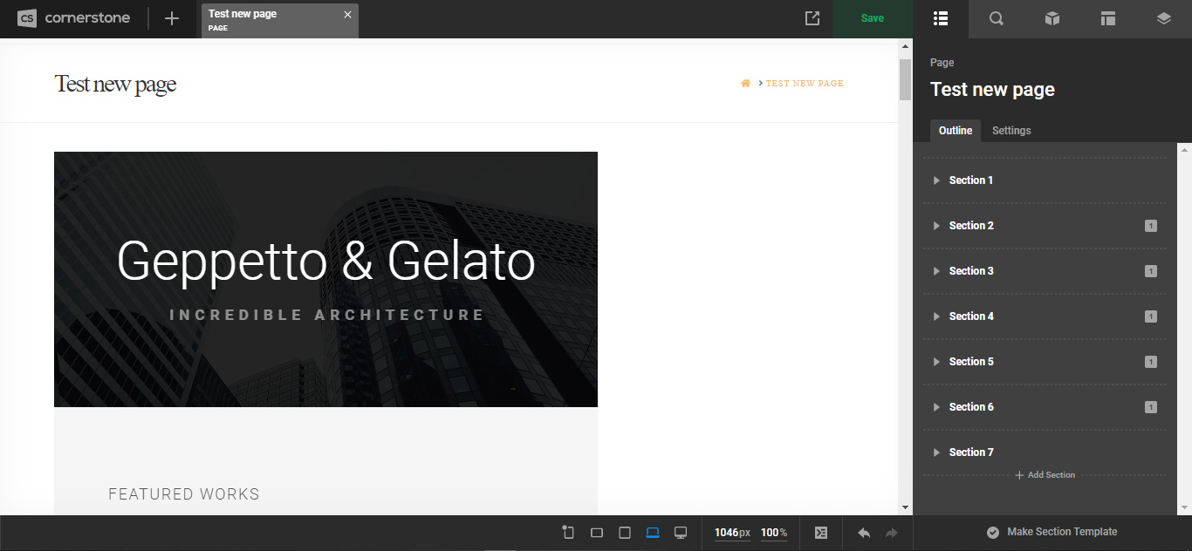Switch to laptop viewport preview
The height and width of the screenshot is (551, 1192).
point(653,533)
